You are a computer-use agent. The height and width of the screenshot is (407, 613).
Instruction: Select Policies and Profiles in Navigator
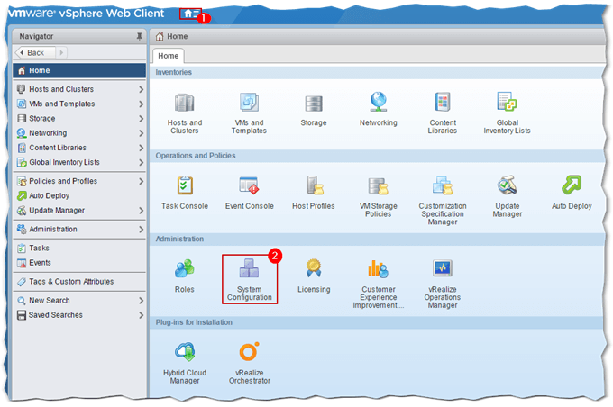click(x=79, y=181)
